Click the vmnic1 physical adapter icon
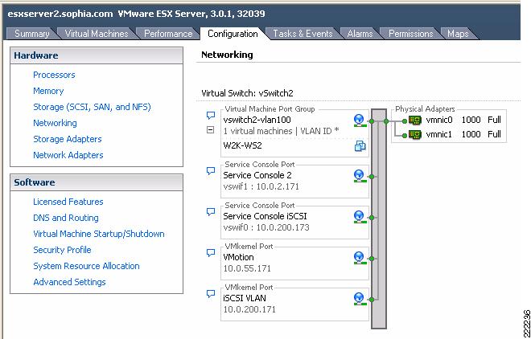Image resolution: width=531 pixels, height=339 pixels. point(415,134)
